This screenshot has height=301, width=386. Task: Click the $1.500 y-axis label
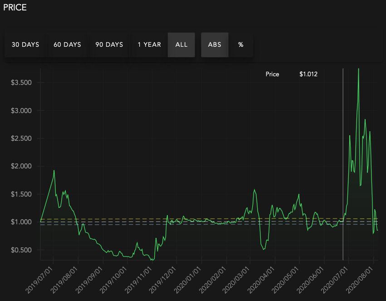click(21, 194)
